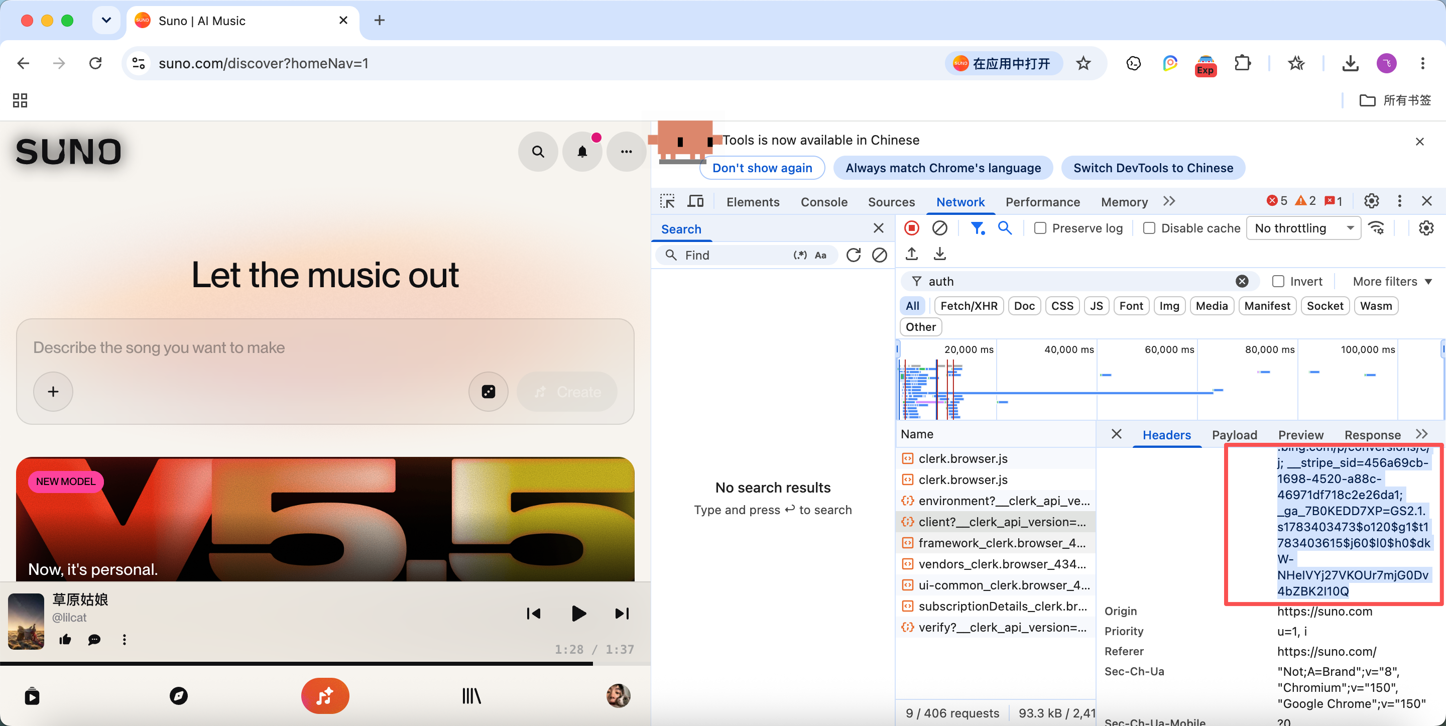Open the Library icon in bottom nav

pos(471,696)
